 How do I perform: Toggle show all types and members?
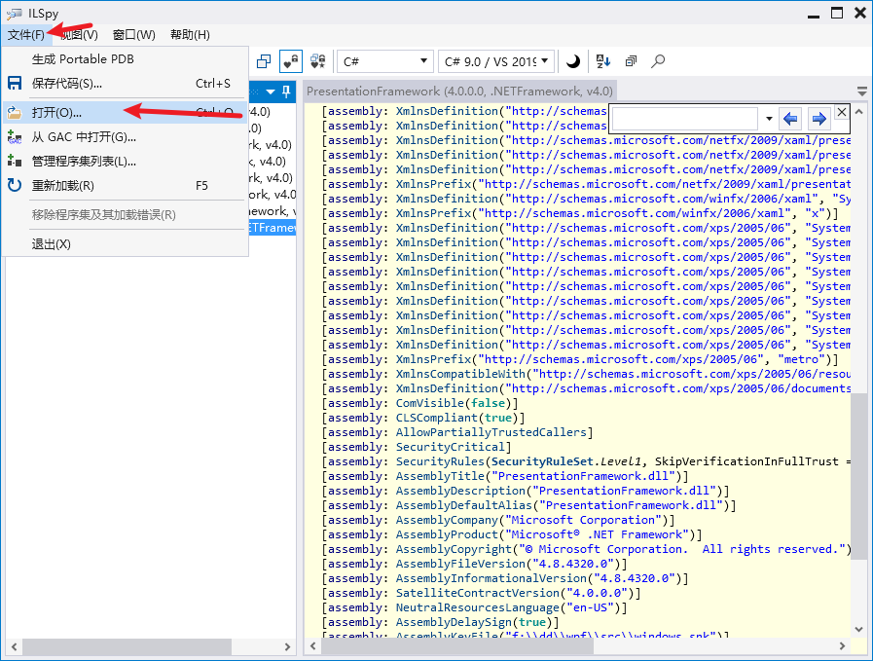(x=318, y=61)
